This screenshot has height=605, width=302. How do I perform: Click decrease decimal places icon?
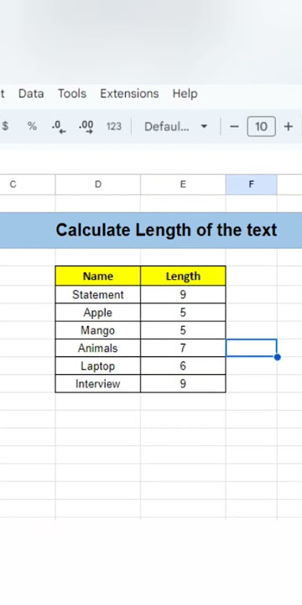click(59, 126)
